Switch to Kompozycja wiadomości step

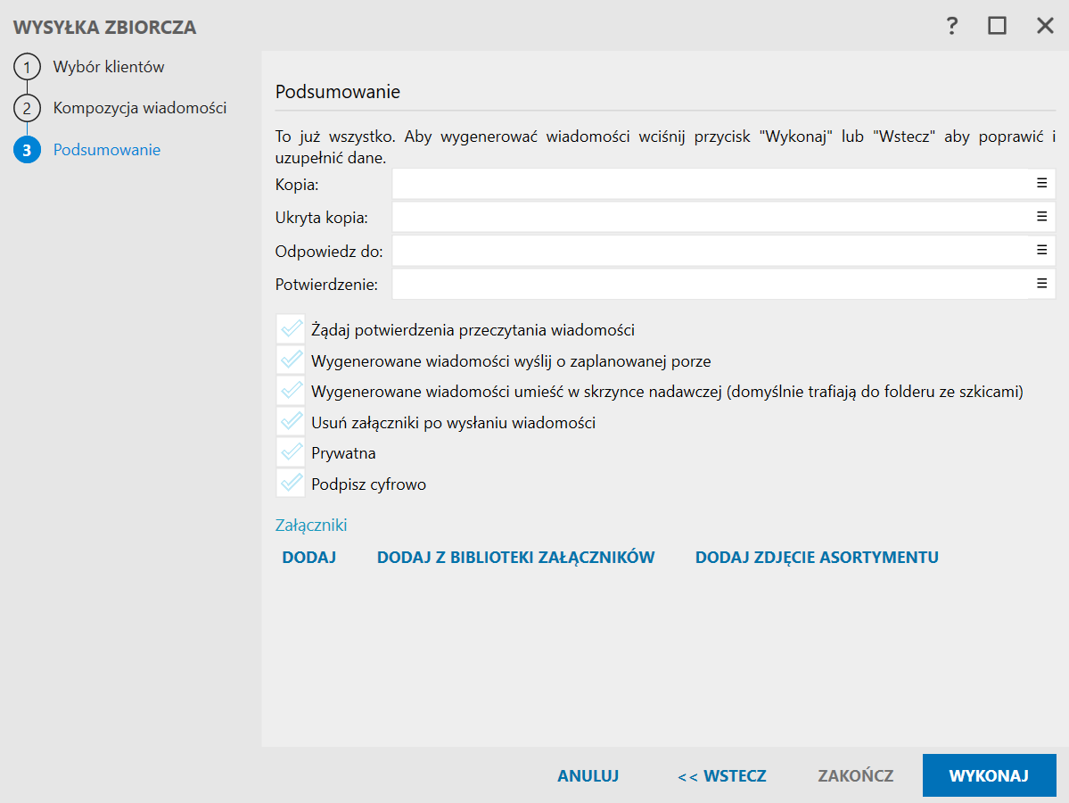[140, 108]
